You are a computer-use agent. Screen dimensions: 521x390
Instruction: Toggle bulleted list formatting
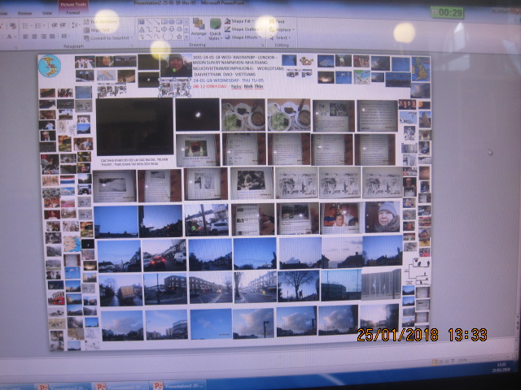tap(25, 26)
